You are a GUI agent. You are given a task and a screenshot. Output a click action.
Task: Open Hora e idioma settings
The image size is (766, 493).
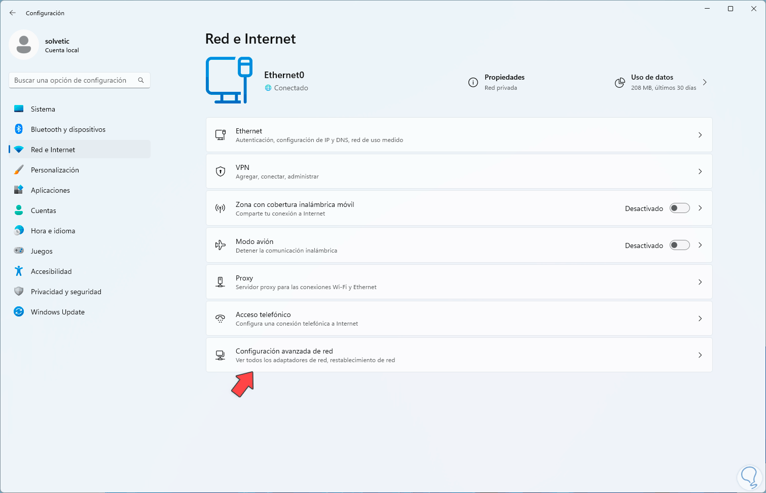[x=80, y=231]
